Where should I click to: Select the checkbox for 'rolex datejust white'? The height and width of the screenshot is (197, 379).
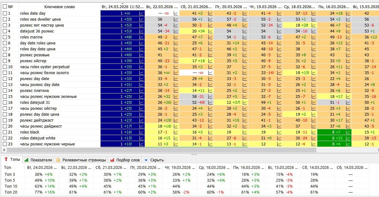click(x=5, y=138)
